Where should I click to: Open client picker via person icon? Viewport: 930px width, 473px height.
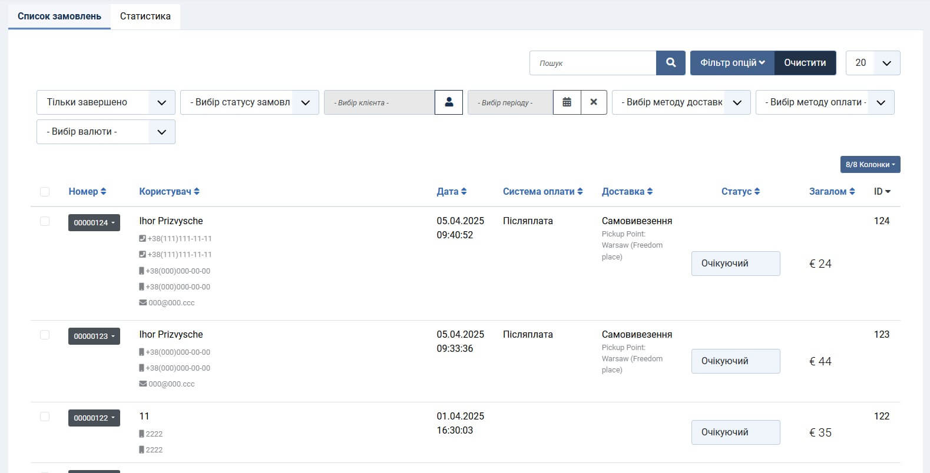(449, 102)
